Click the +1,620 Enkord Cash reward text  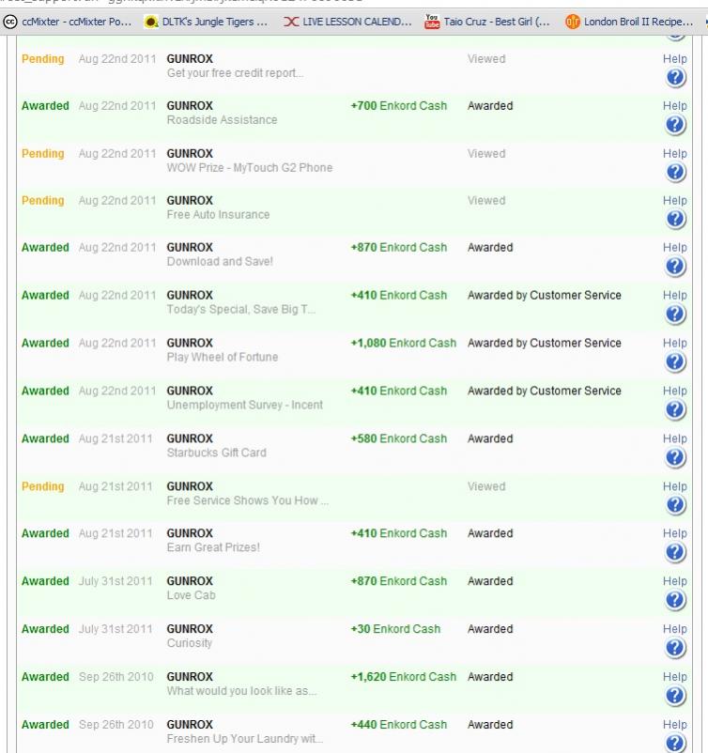(403, 677)
